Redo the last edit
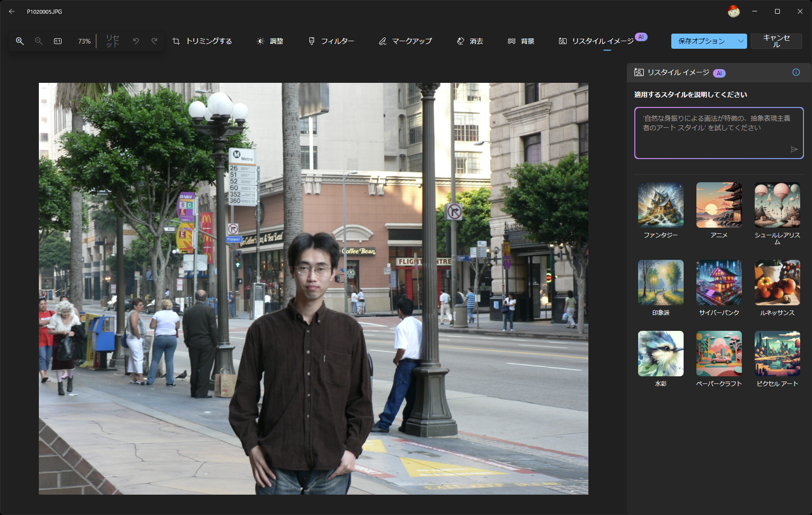Viewport: 812px width, 515px height. click(154, 41)
